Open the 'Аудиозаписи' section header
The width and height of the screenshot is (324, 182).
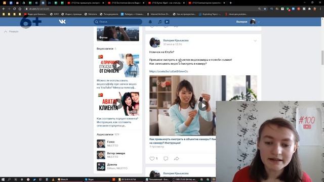(x=105, y=134)
